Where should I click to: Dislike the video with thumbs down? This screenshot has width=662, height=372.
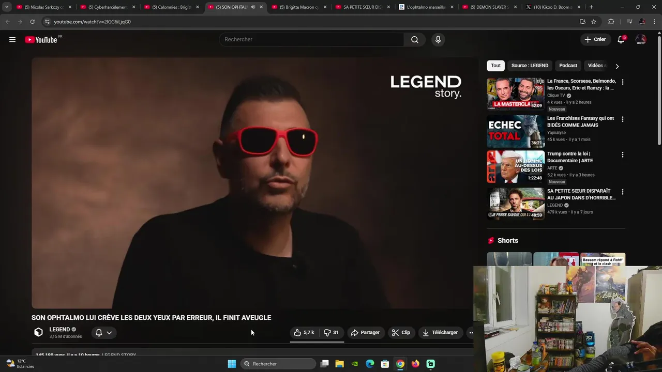(331, 333)
